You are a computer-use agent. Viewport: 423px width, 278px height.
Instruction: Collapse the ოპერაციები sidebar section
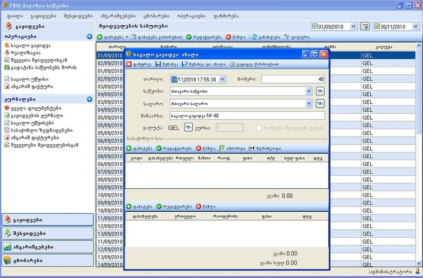tap(89, 36)
